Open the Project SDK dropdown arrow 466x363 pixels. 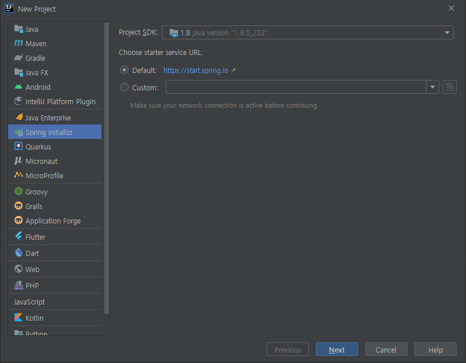point(447,32)
